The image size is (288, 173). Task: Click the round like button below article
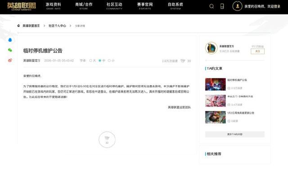tap(107, 140)
